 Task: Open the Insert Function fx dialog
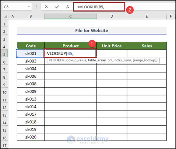(x=68, y=7)
